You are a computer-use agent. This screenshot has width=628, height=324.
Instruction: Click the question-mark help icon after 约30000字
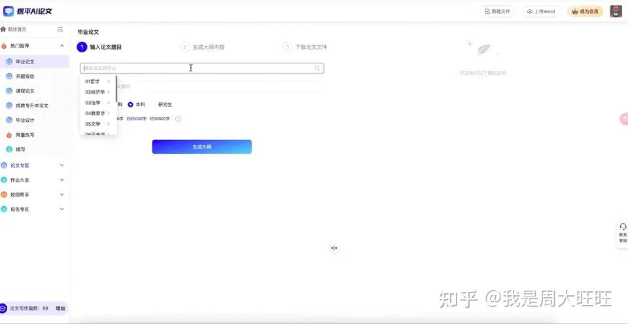point(178,118)
